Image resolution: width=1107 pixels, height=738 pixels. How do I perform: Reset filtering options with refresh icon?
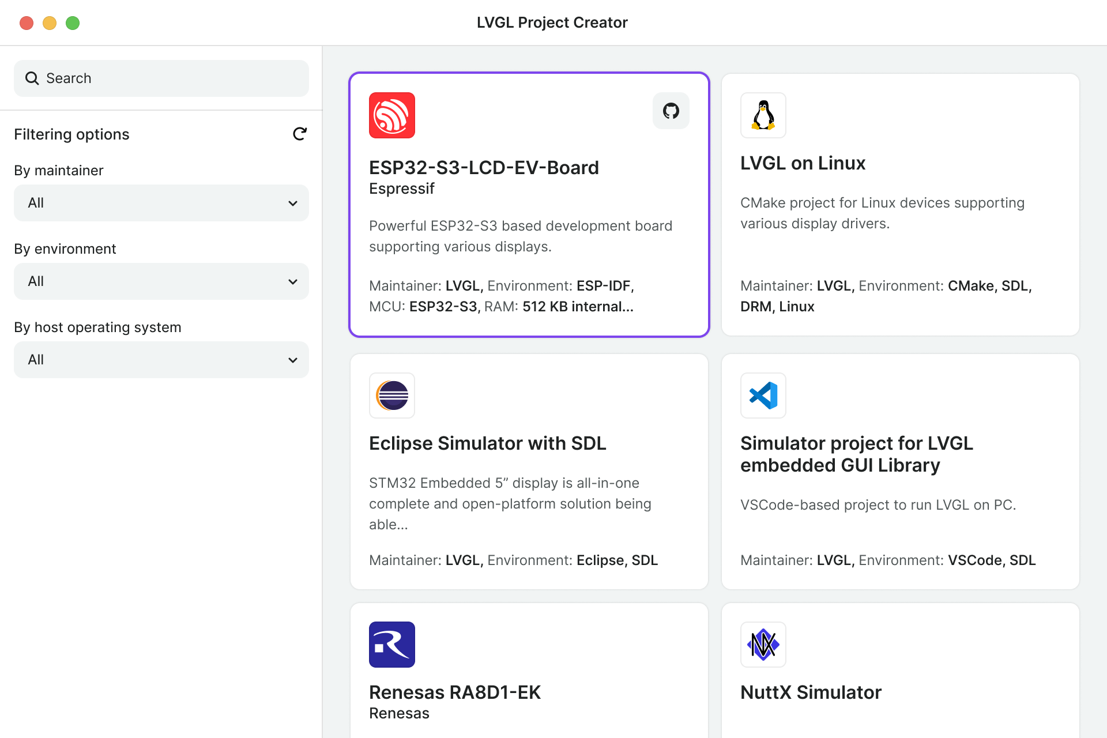299,134
